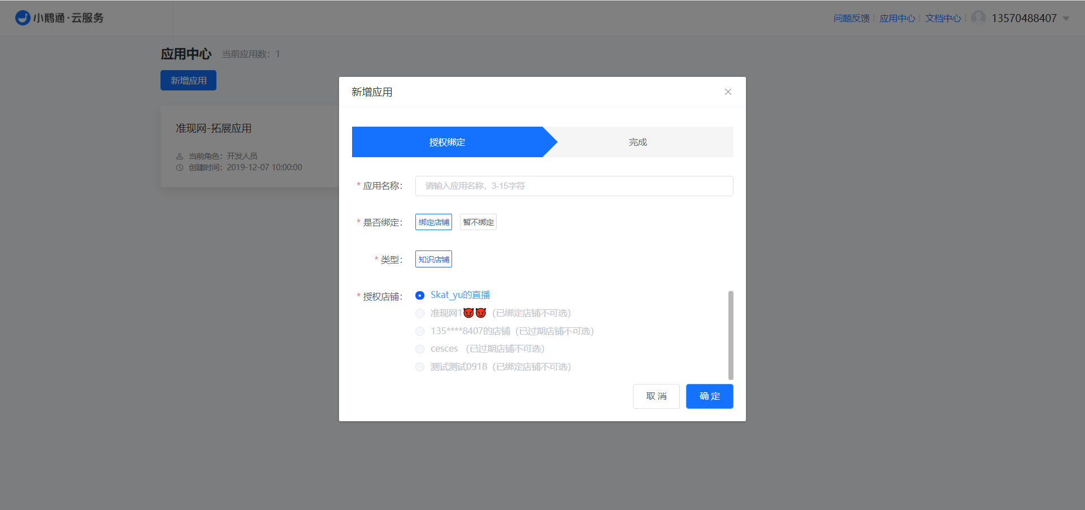Click the person icon beside 当前角色
The width and height of the screenshot is (1085, 510).
coord(180,156)
